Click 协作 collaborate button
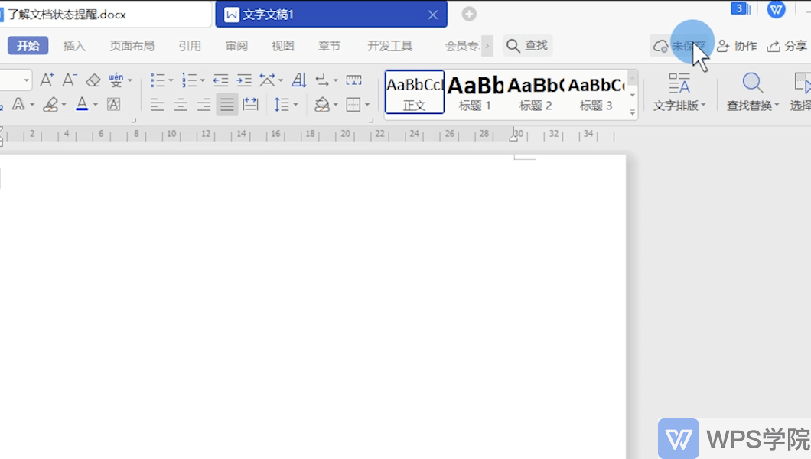The height and width of the screenshot is (459, 811). [x=737, y=46]
